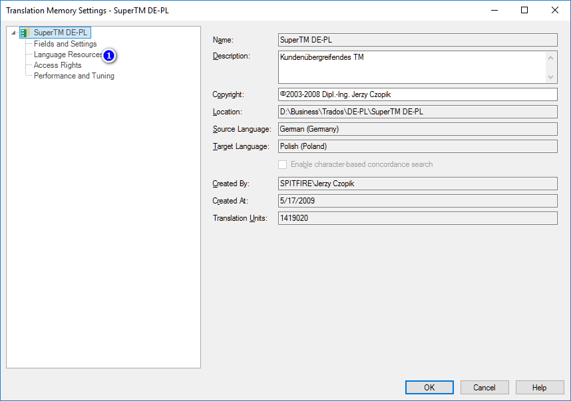Confirm settings with the OK button
The height and width of the screenshot is (401, 571).
429,388
